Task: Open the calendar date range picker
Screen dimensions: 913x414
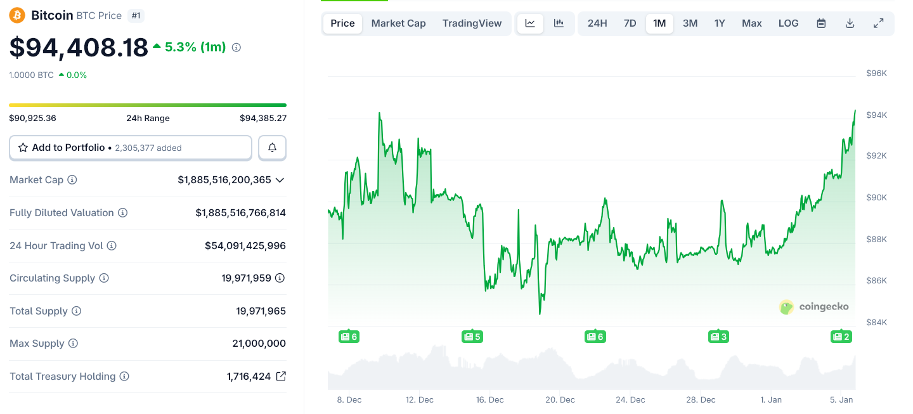Action: 820,23
